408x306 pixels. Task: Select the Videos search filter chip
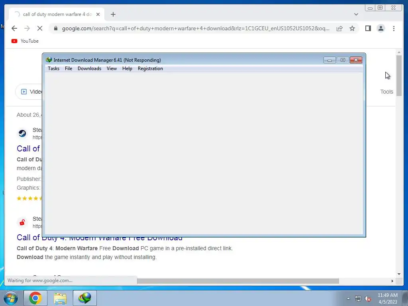coord(29,92)
